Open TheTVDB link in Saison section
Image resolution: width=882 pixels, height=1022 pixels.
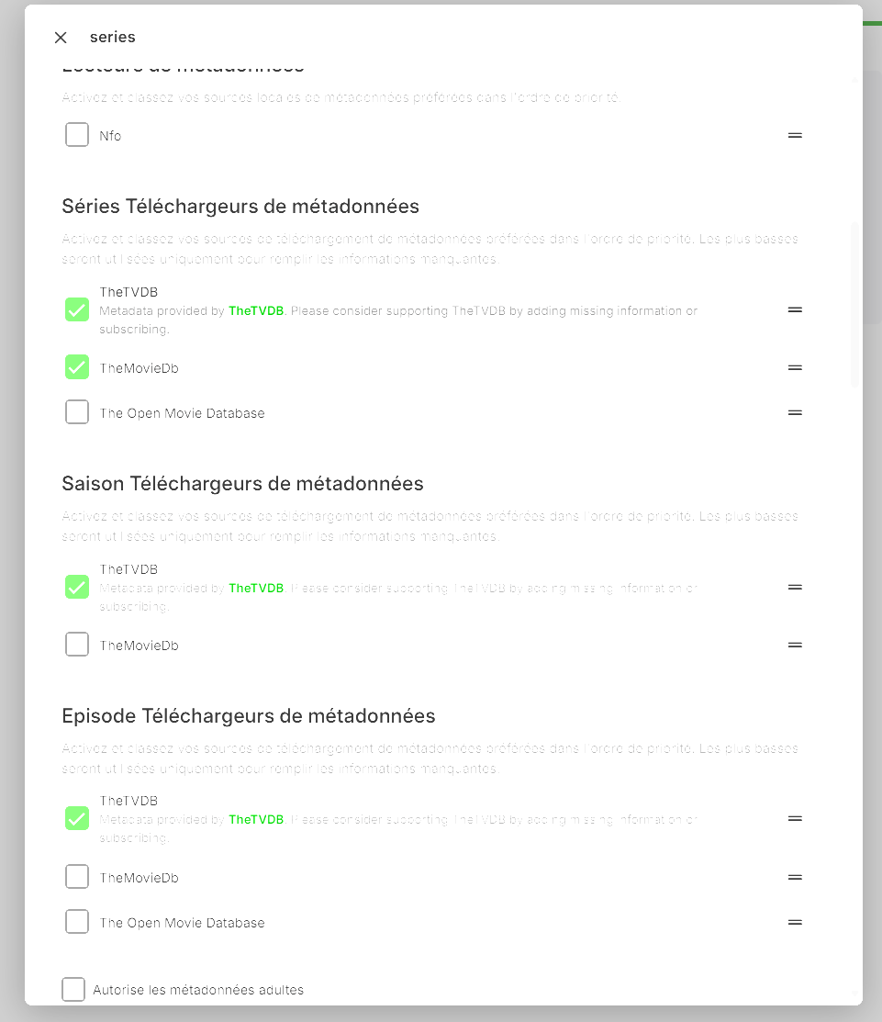click(x=256, y=589)
